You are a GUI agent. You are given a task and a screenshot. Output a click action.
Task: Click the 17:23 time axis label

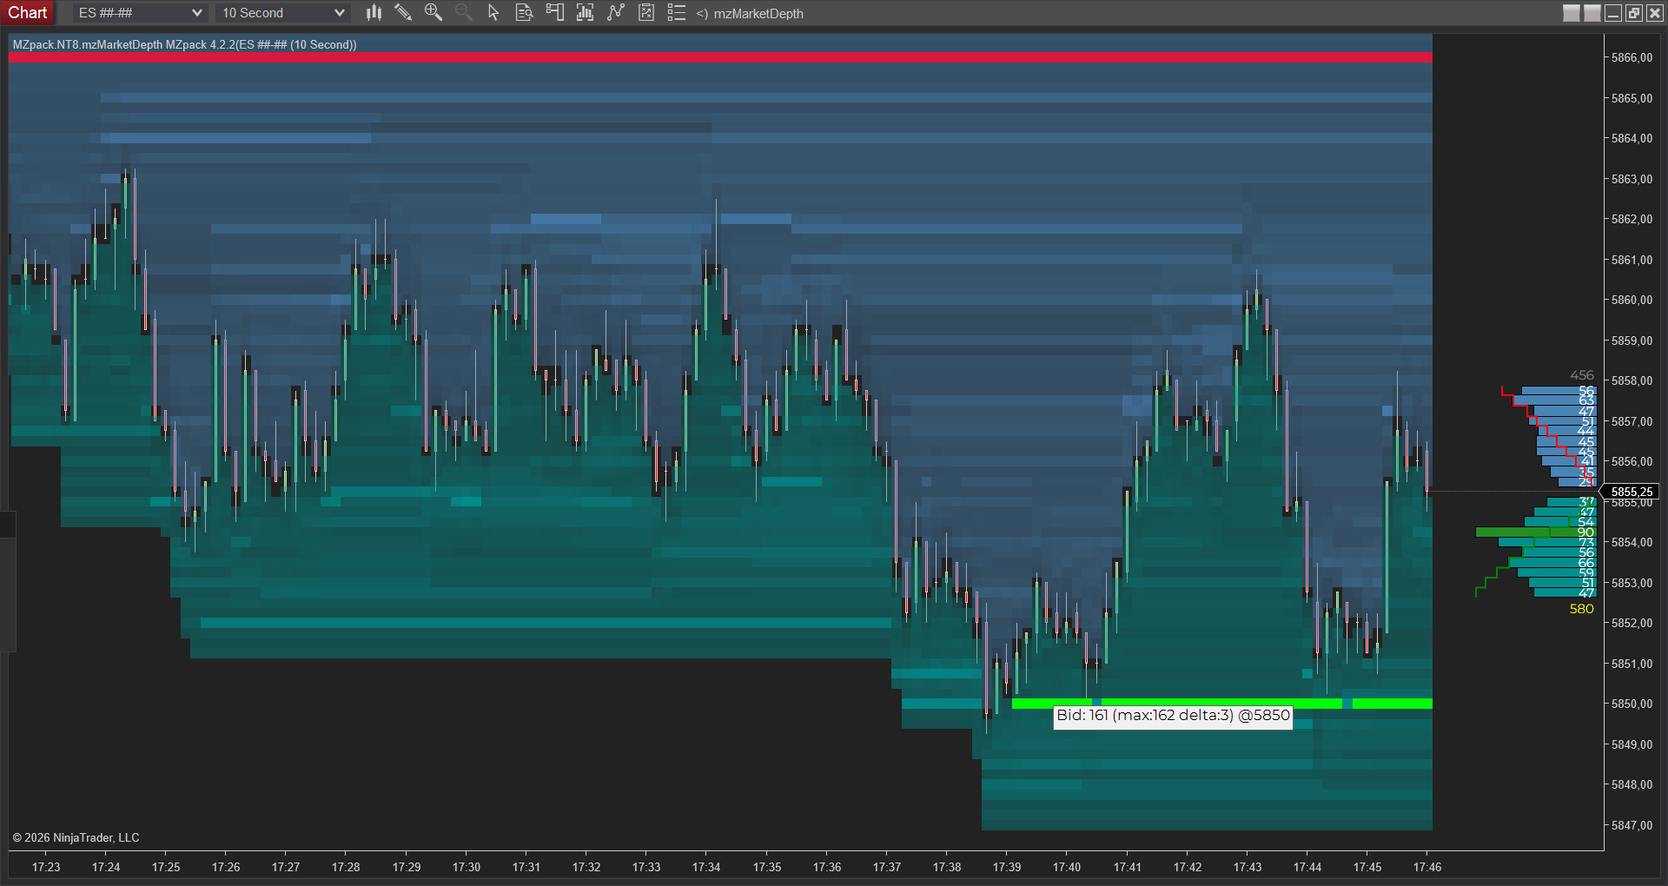coord(46,867)
